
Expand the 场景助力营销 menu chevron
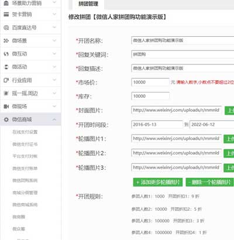(x=54, y=2)
